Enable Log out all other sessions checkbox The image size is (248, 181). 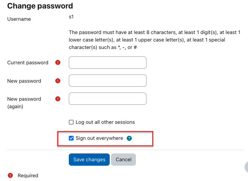(x=71, y=122)
